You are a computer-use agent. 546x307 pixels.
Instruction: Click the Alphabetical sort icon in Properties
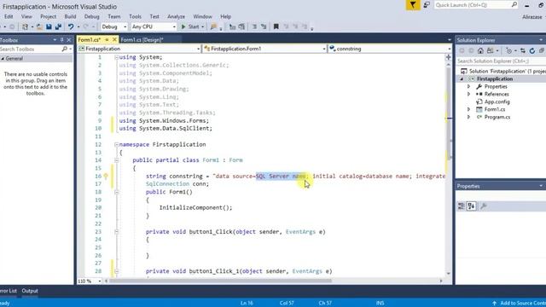pyautogui.click(x=471, y=206)
